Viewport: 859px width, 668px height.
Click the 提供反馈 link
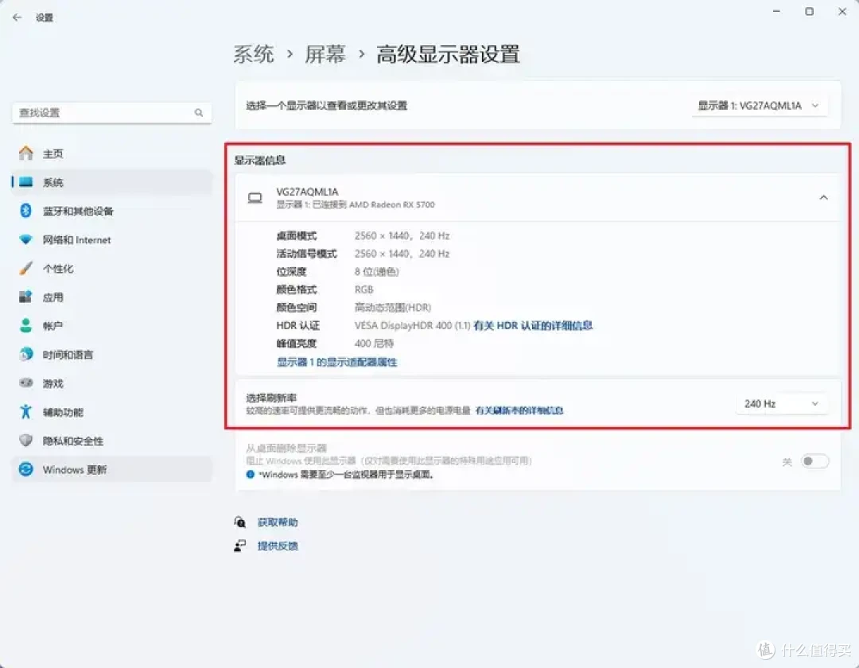click(x=278, y=546)
